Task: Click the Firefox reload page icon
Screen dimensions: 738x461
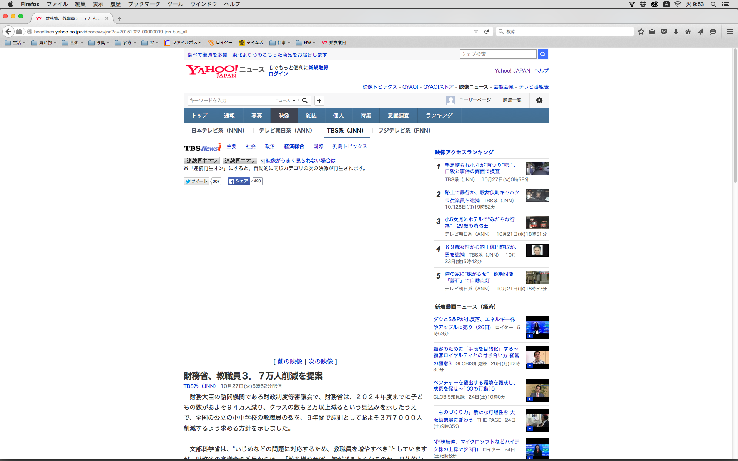Action: pos(486,32)
